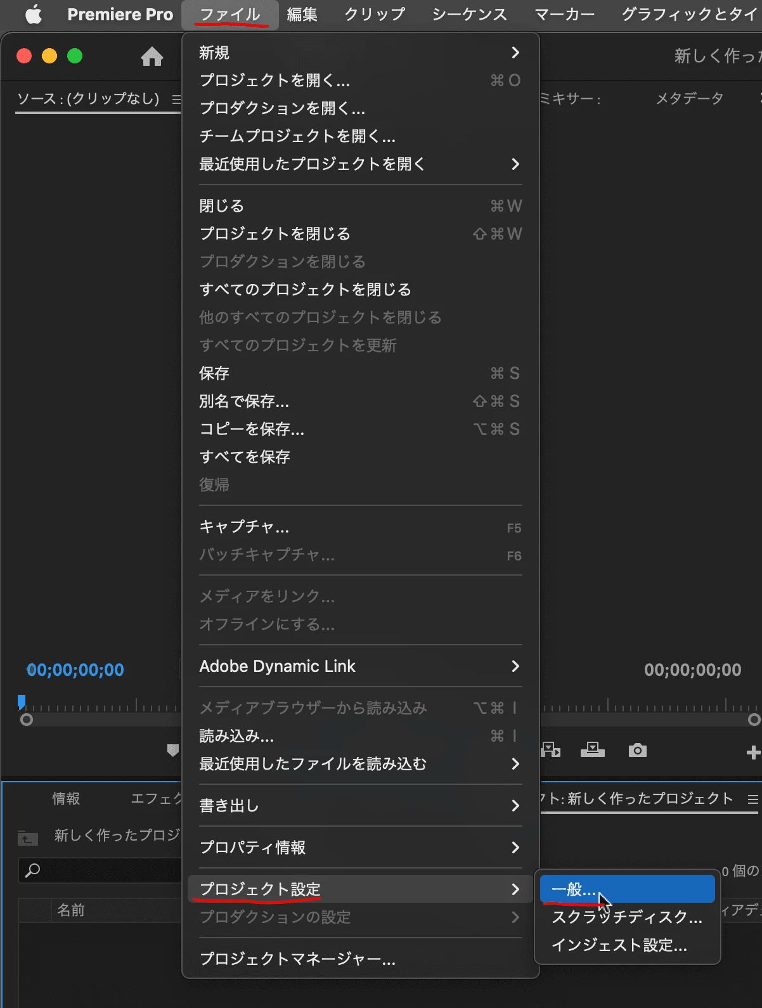This screenshot has width=762, height=1008.
Task: Open the クリップ menu
Action: pyautogui.click(x=375, y=14)
